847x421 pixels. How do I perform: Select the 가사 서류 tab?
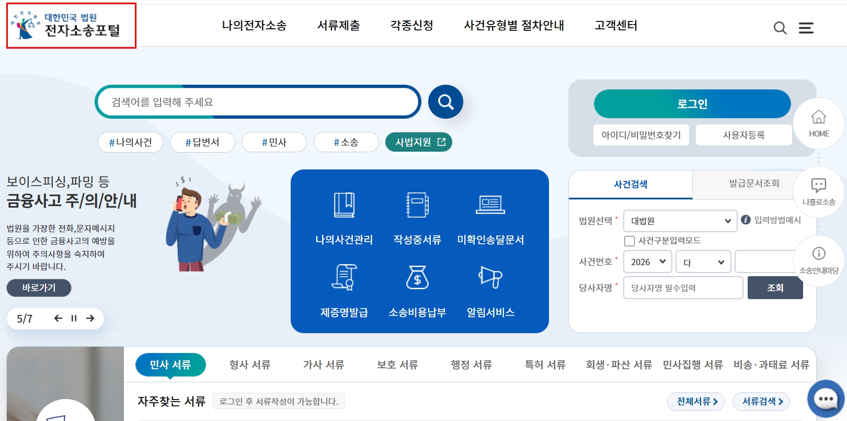pyautogui.click(x=324, y=365)
